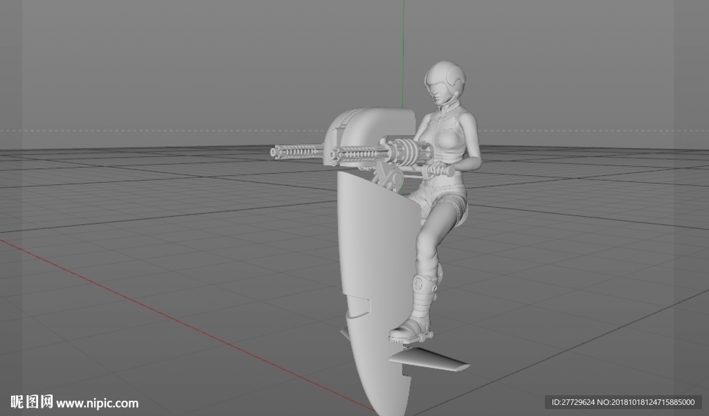
Task: Select the pilot's helmet on the model
Action: coord(445,79)
